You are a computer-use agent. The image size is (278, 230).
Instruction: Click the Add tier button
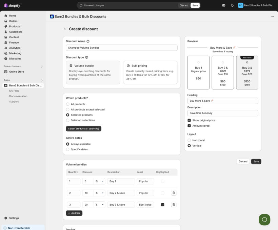pyautogui.click(x=74, y=213)
